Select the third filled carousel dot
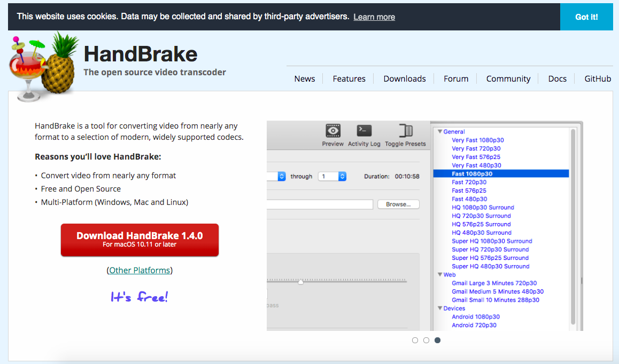Screen dimensions: 619x364 coord(437,341)
